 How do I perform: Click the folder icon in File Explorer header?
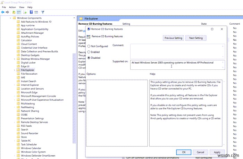[81, 19]
